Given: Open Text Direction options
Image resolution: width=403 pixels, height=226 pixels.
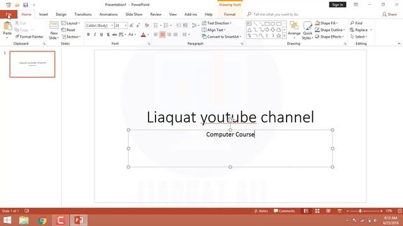Looking at the screenshot, I should point(217,23).
